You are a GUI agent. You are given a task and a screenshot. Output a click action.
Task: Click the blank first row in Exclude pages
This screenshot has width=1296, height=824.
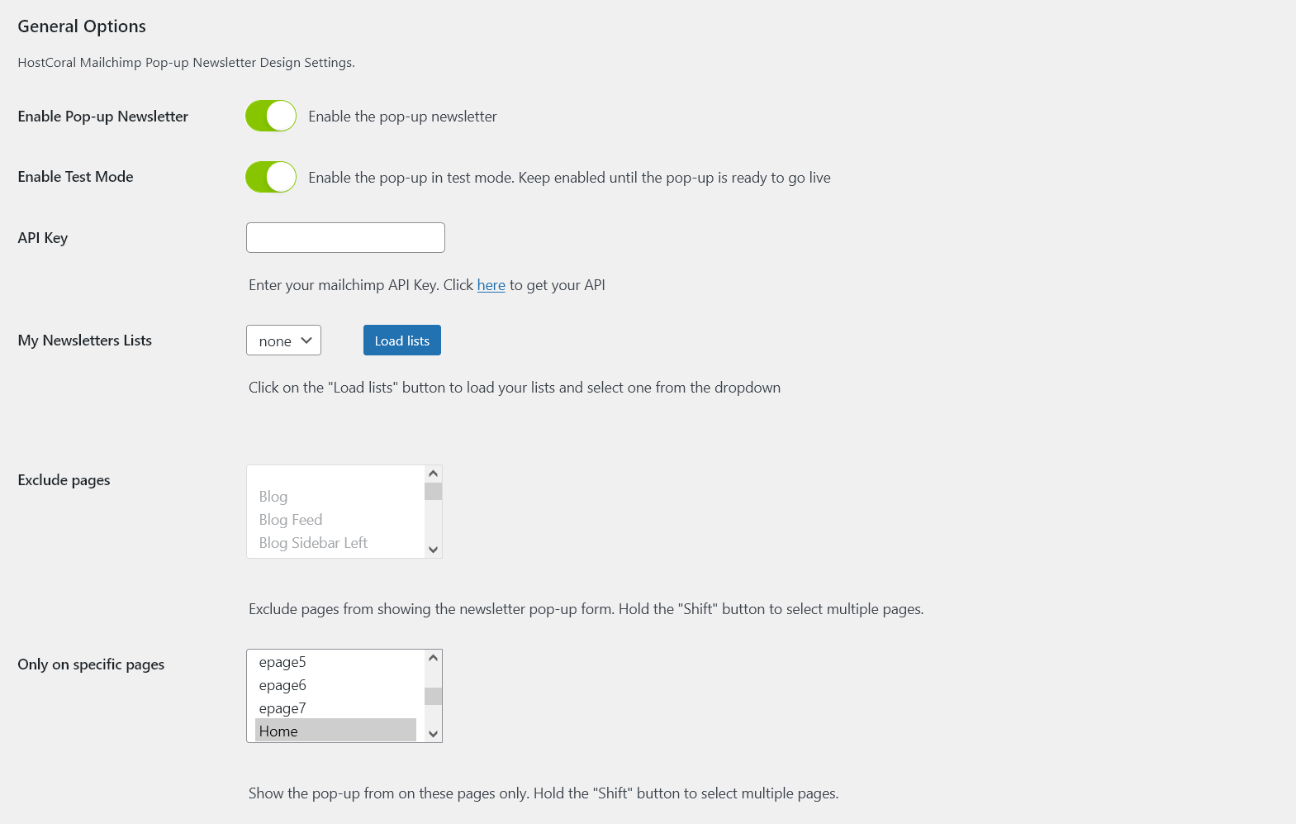(x=335, y=475)
